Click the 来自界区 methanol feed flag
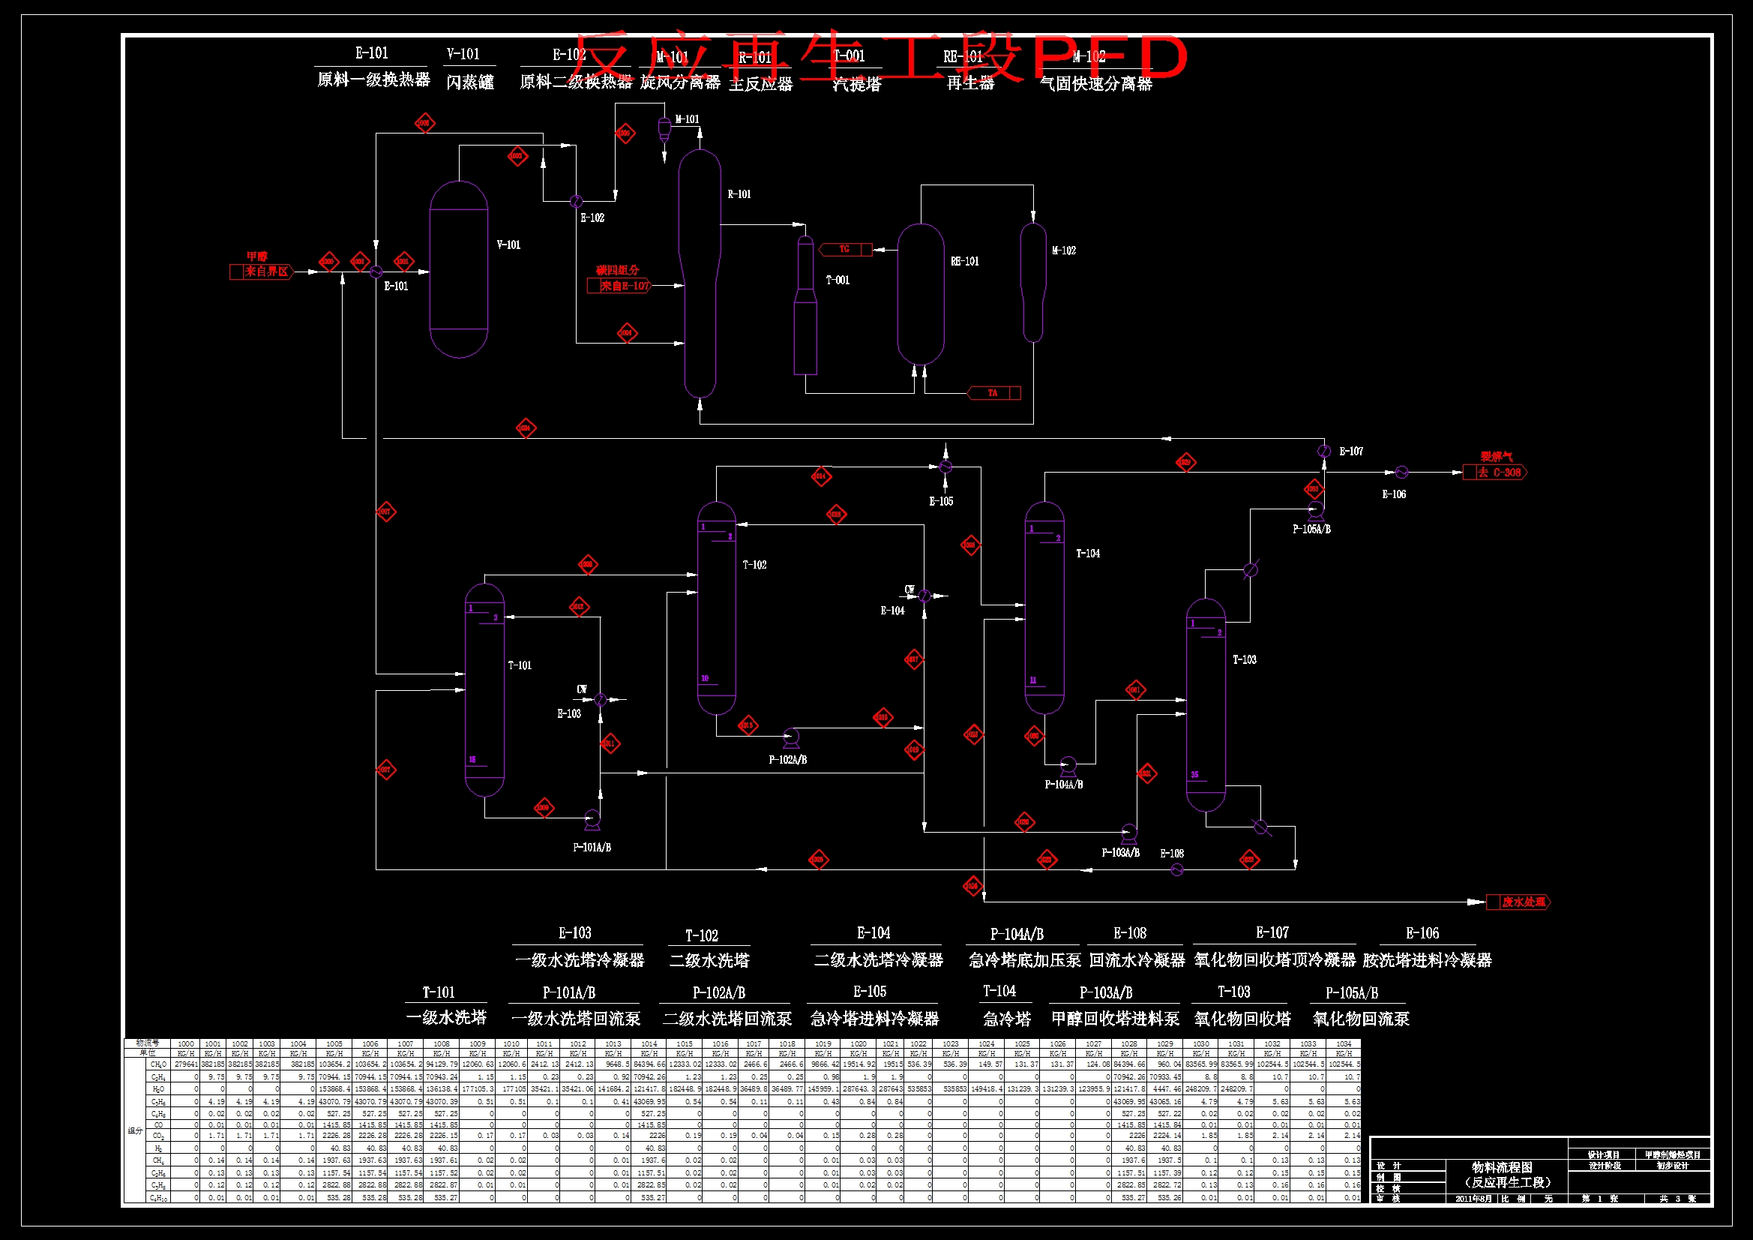This screenshot has width=1753, height=1240. (x=261, y=272)
